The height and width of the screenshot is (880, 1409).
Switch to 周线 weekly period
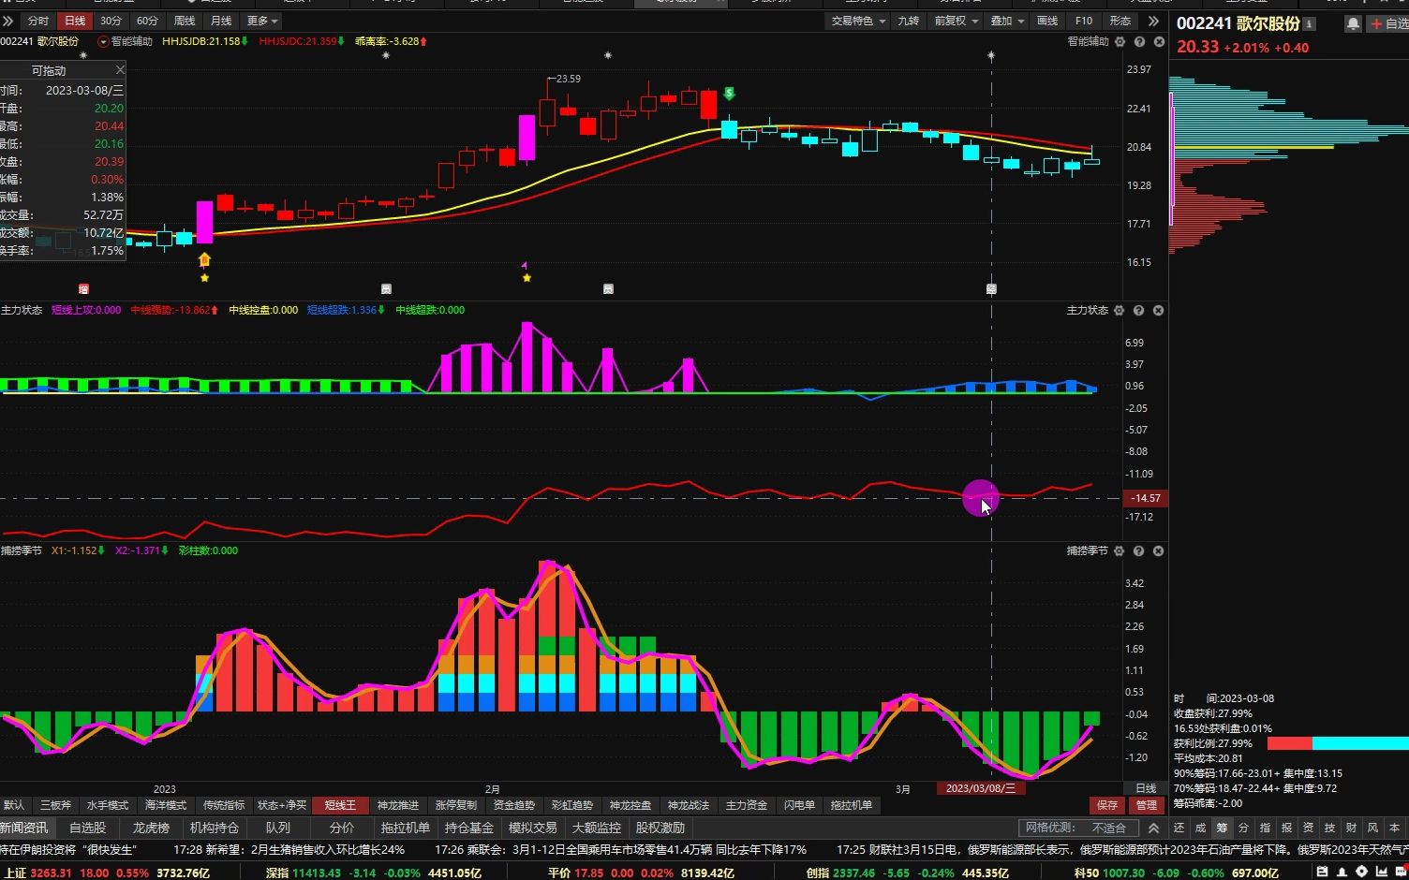pos(185,21)
